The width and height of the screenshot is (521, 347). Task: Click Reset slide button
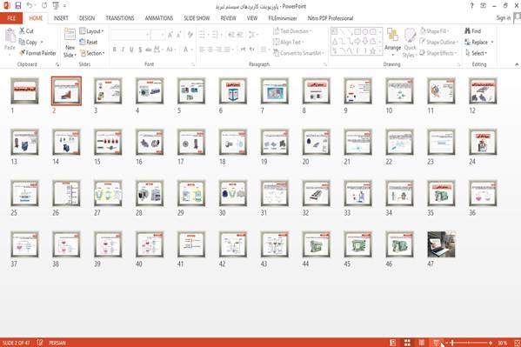(x=89, y=43)
